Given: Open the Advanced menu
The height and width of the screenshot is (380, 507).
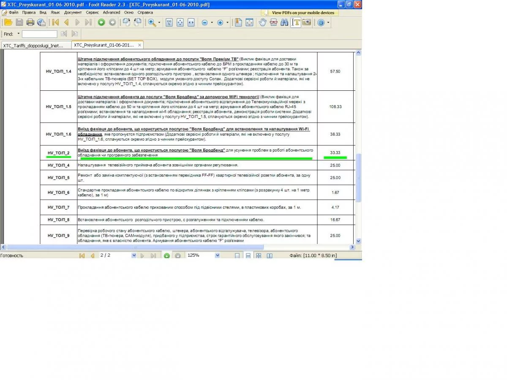Looking at the screenshot, I should (112, 12).
